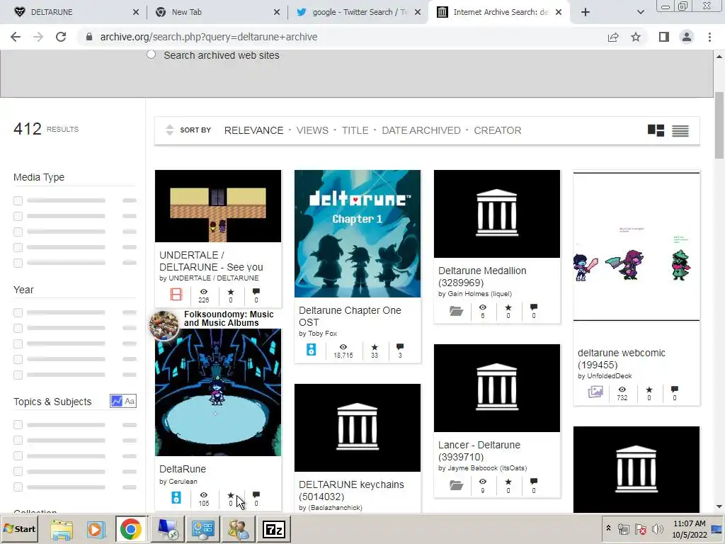
Task: Click outer scrollbar up arrow
Action: point(719,57)
